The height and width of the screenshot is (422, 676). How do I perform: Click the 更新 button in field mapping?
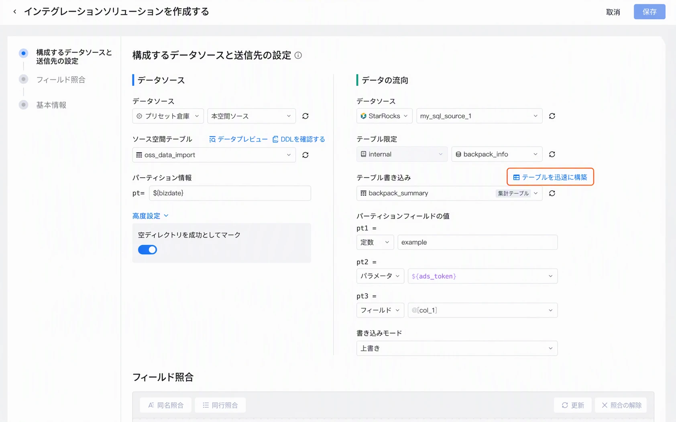pyautogui.click(x=572, y=405)
